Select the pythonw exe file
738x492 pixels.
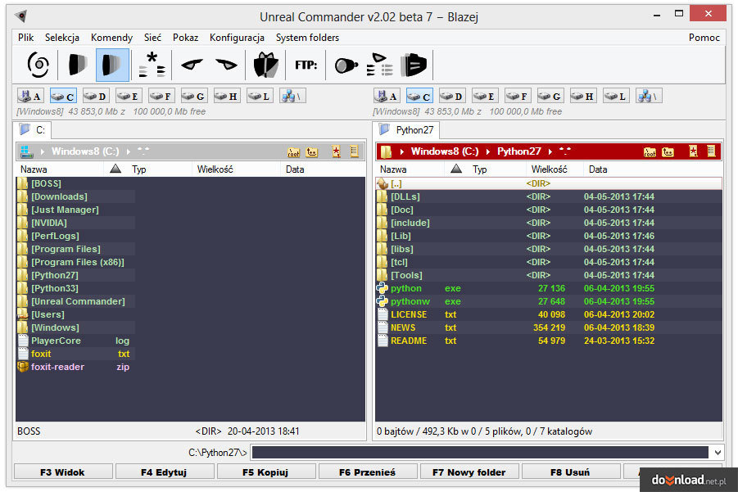549,301
